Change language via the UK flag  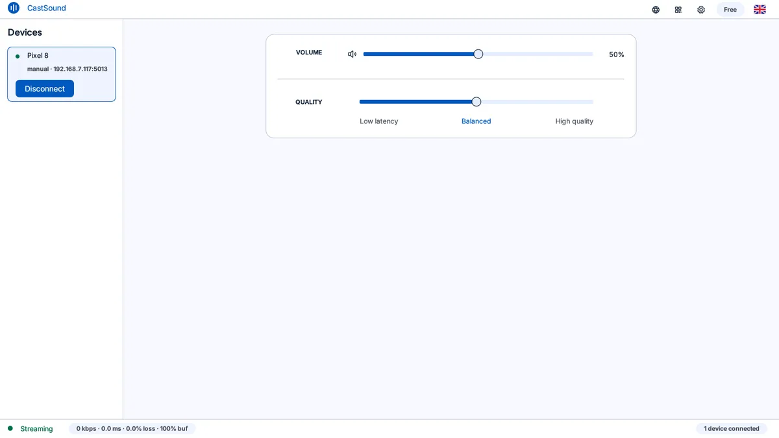pyautogui.click(x=760, y=10)
